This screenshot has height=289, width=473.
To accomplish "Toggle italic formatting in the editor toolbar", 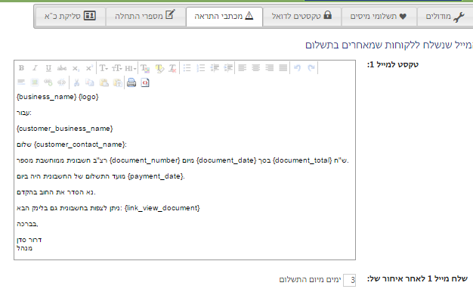I will pos(35,68).
